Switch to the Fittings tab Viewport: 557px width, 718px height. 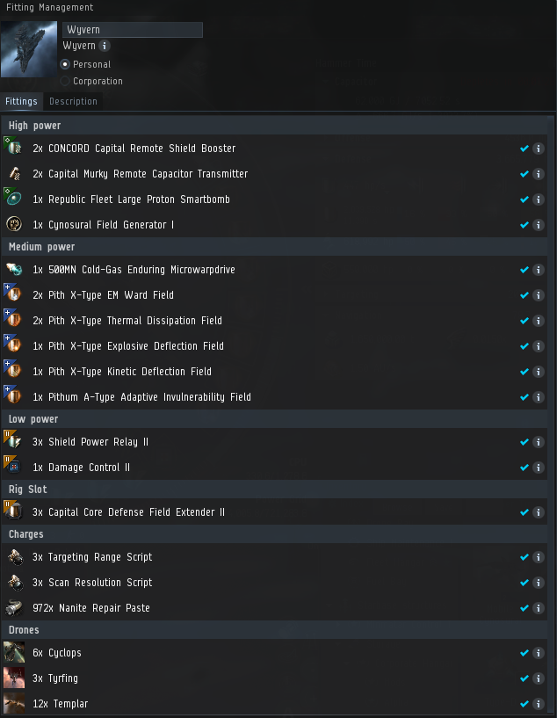coord(21,101)
